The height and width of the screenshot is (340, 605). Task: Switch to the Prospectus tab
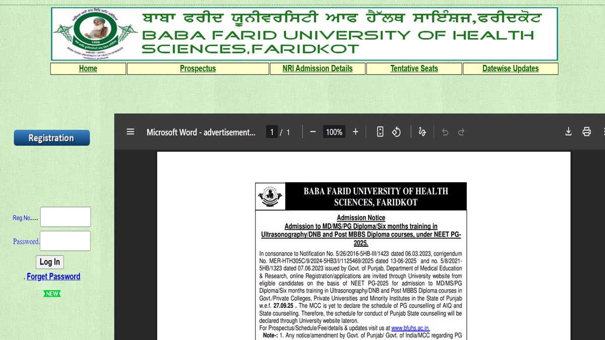pos(198,69)
